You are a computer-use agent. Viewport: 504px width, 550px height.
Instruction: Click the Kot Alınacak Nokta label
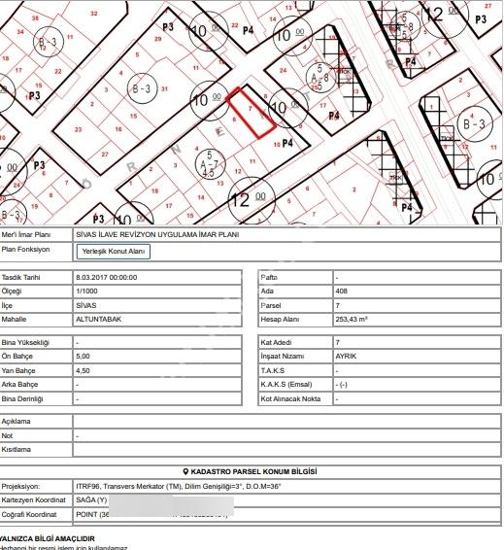(x=290, y=398)
